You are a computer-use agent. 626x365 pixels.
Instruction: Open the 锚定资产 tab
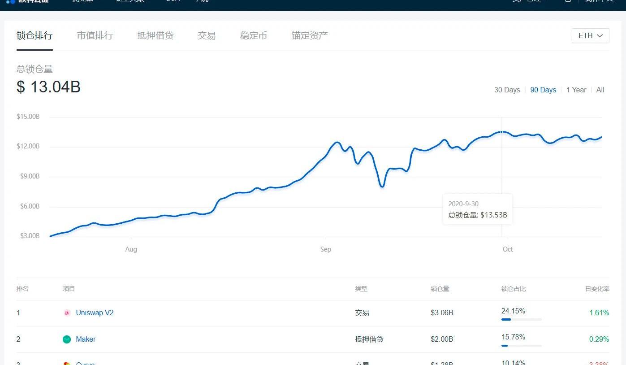pos(310,35)
